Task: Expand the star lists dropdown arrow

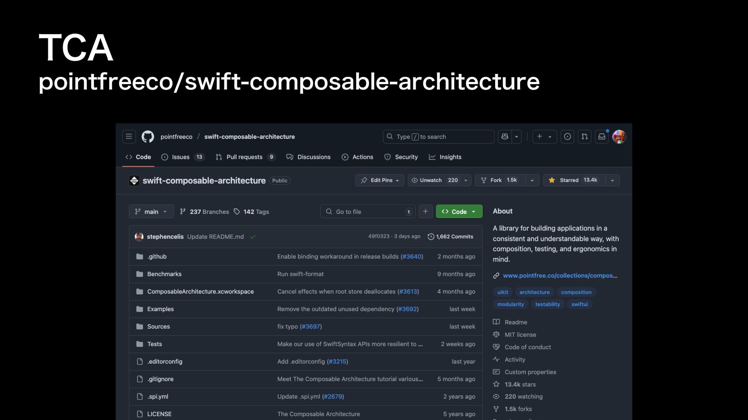Action: tap(612, 180)
